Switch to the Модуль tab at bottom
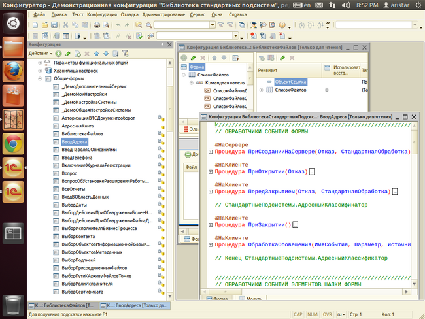425x319 pixels. pos(251,299)
